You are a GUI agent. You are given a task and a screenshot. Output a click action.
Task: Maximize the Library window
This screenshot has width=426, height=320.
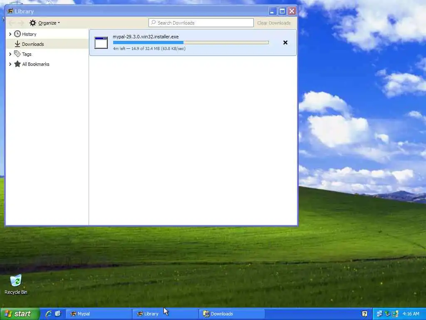pos(282,11)
